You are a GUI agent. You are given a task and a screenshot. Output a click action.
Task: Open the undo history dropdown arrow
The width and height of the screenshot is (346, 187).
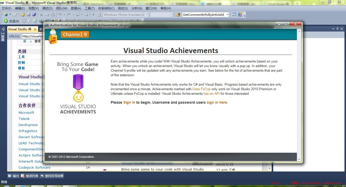64,14
